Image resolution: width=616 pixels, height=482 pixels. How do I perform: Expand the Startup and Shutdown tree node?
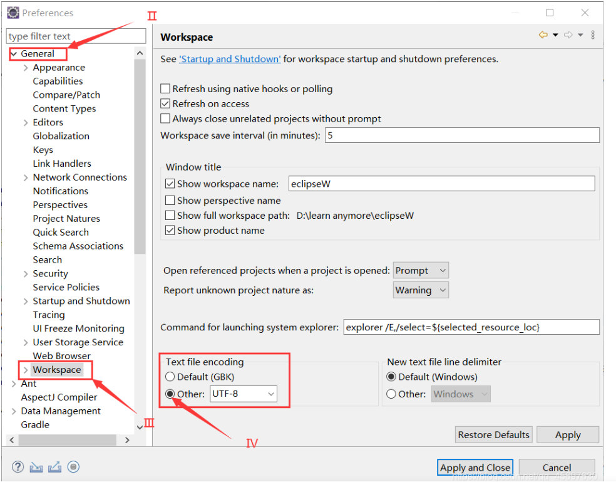tap(26, 301)
